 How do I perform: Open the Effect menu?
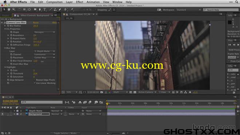coord(80,2)
